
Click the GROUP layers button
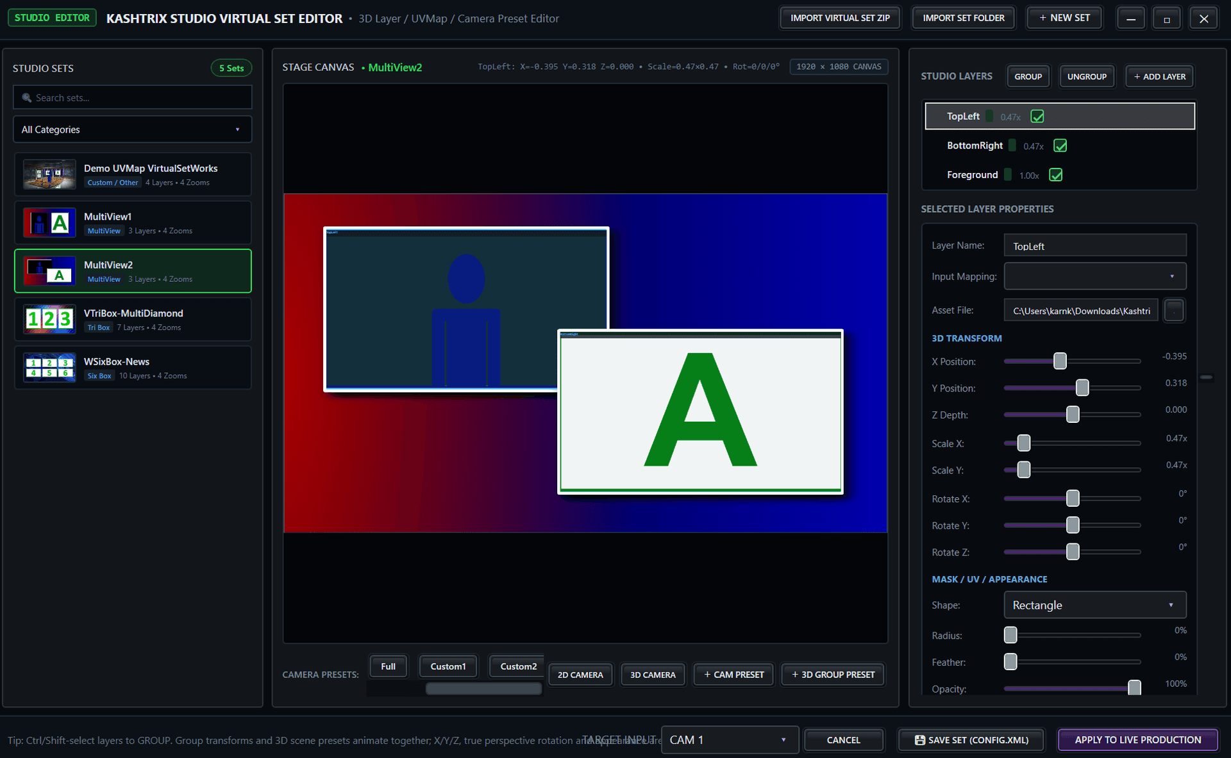coord(1028,76)
